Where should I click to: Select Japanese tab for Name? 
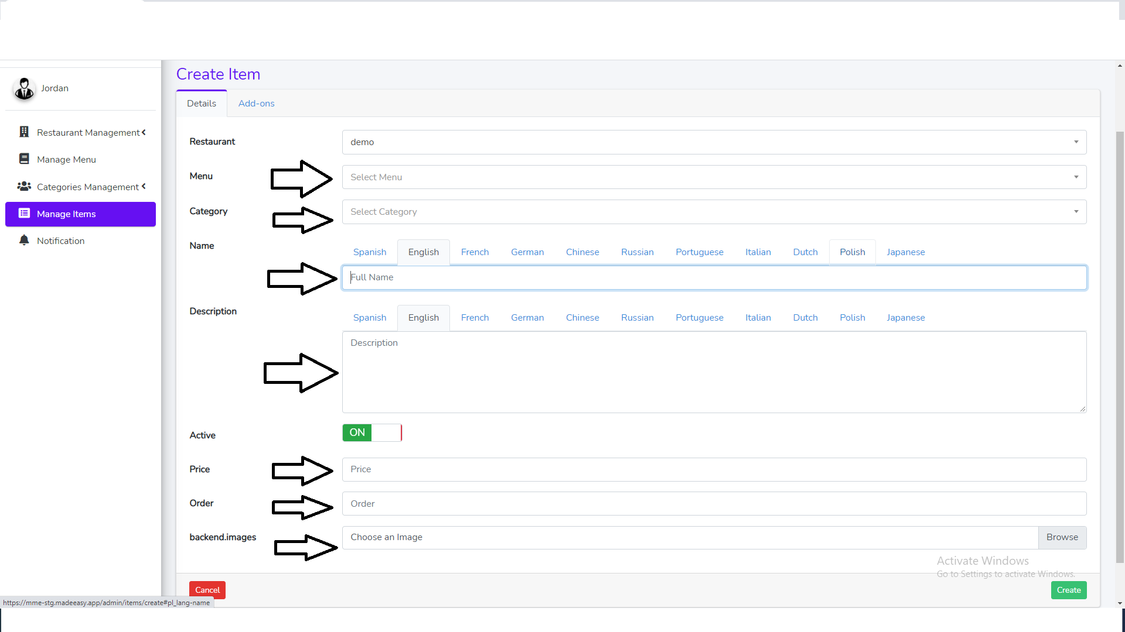tap(906, 252)
